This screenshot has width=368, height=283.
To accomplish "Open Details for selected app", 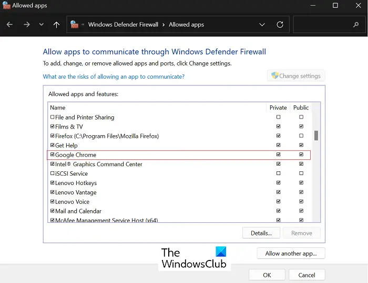I will tap(261, 233).
